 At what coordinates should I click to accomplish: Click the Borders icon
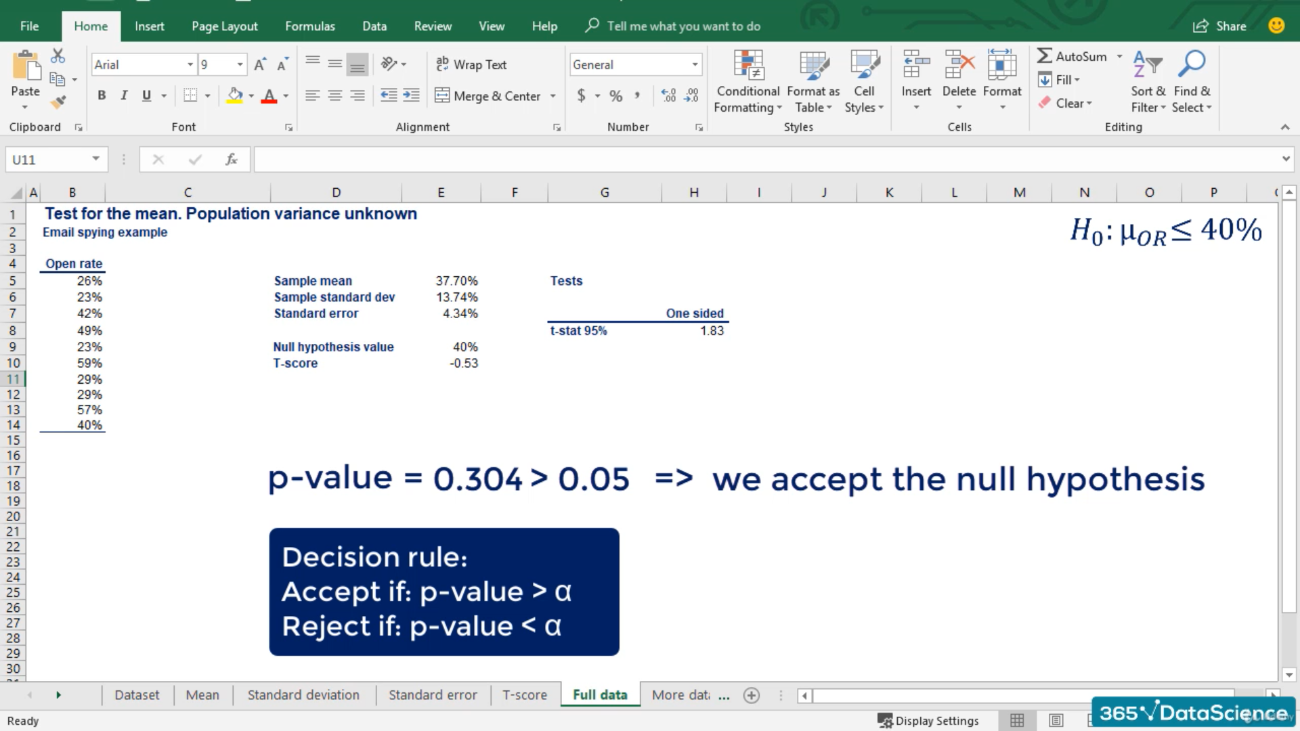tap(190, 95)
